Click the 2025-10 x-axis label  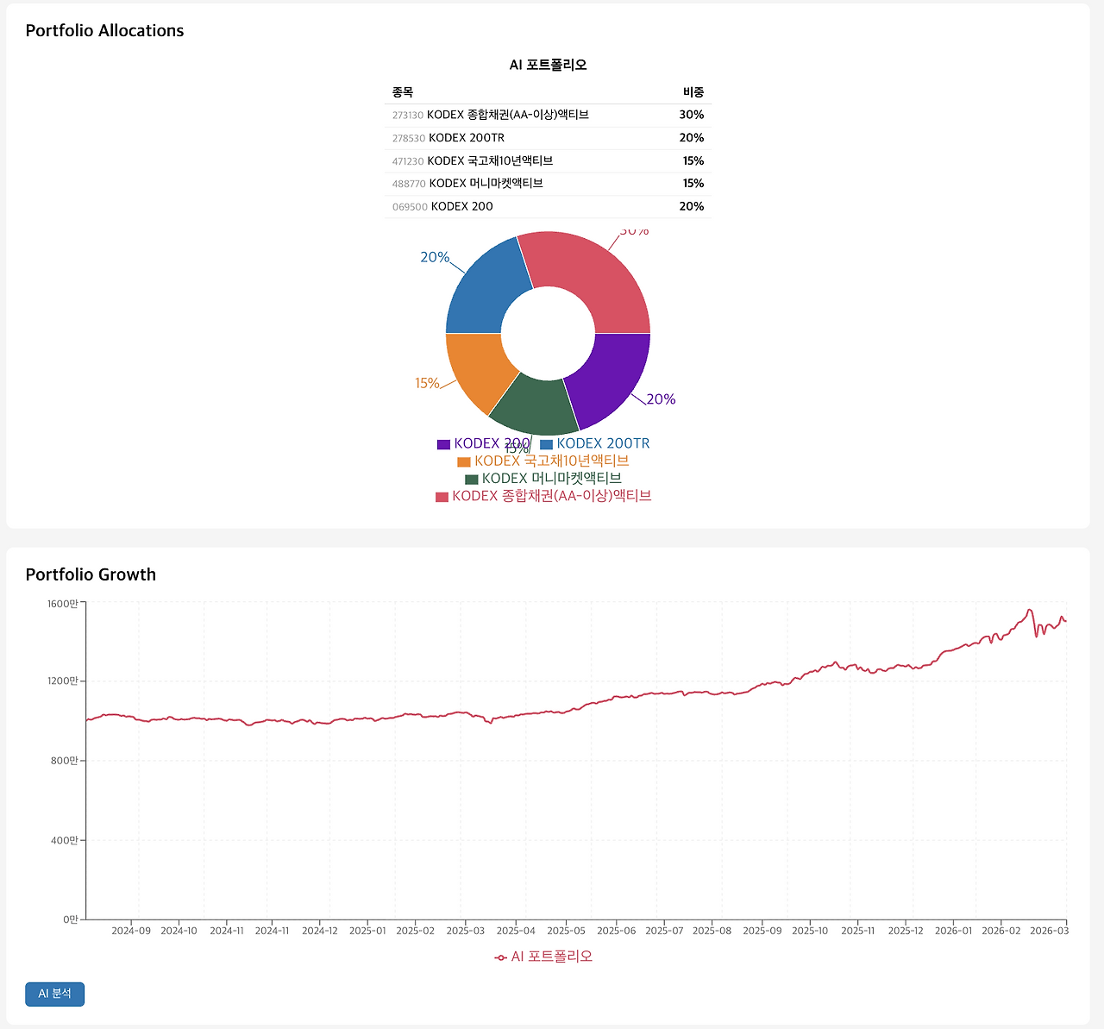coord(810,932)
